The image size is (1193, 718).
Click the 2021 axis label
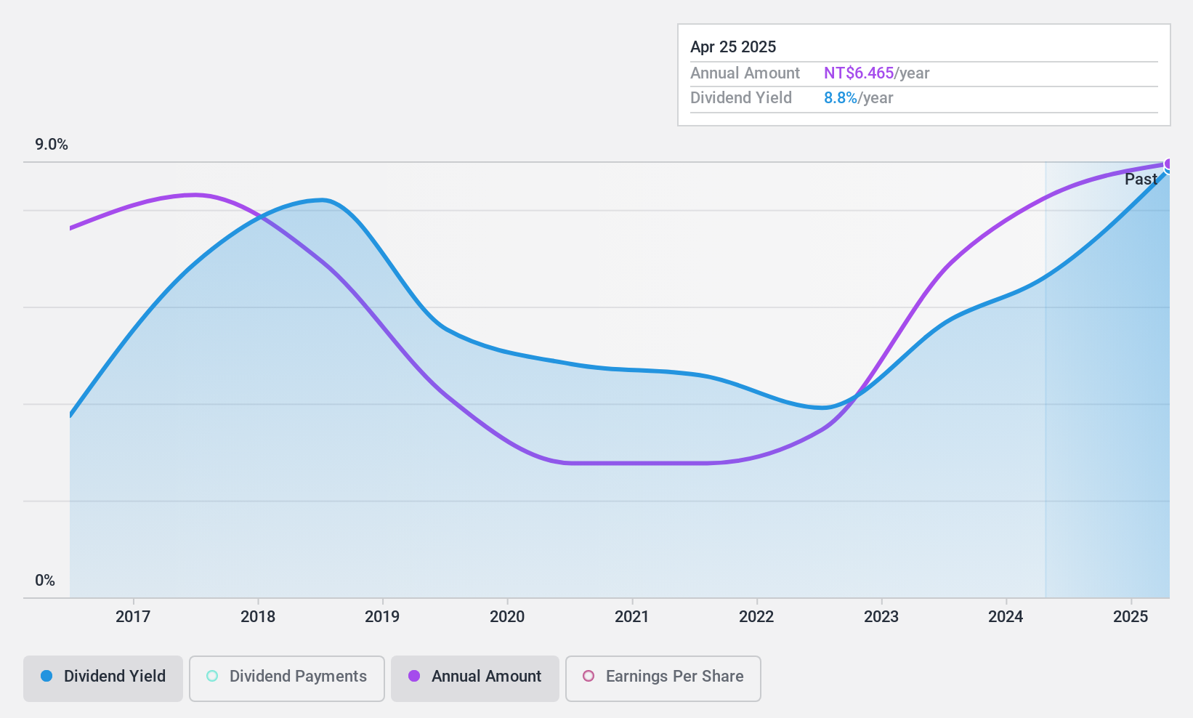[x=632, y=616]
